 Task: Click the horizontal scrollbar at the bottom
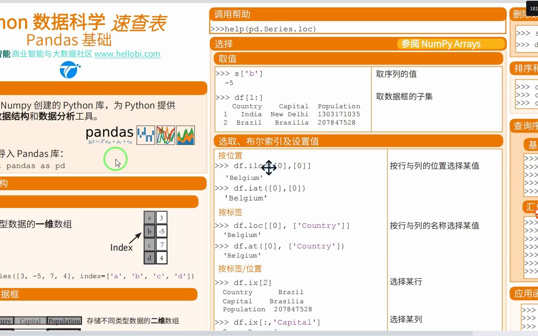point(236,333)
